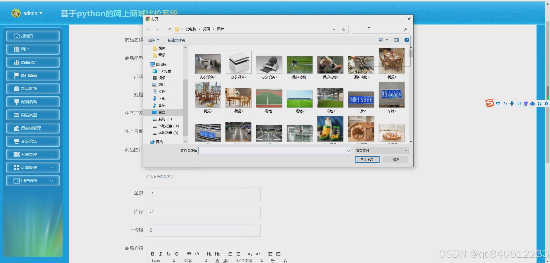
Task: Insert a code block in the editor
Action: tap(197, 254)
